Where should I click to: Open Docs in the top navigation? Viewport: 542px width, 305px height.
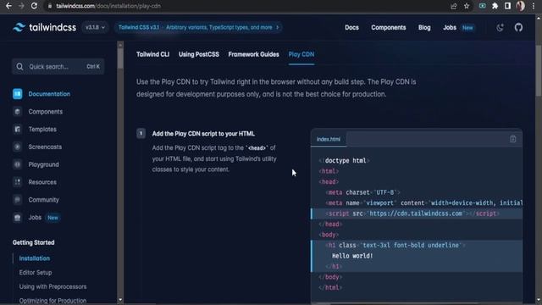(351, 28)
